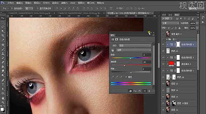Toggle adjustment visibility eye in Properties footer
This screenshot has height=114, width=206.
144,91
